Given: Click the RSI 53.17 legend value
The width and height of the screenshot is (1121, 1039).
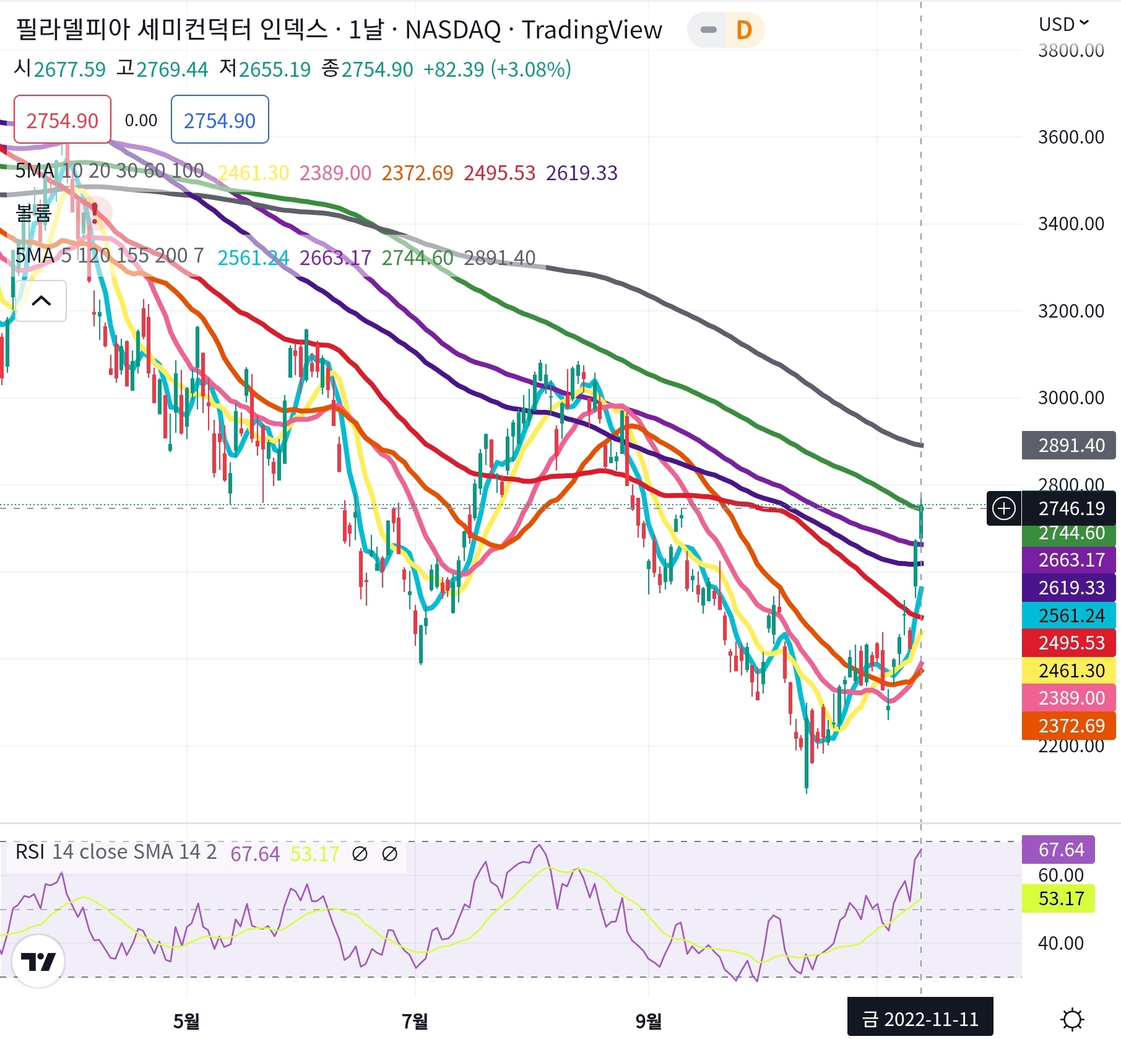Looking at the screenshot, I should (315, 854).
